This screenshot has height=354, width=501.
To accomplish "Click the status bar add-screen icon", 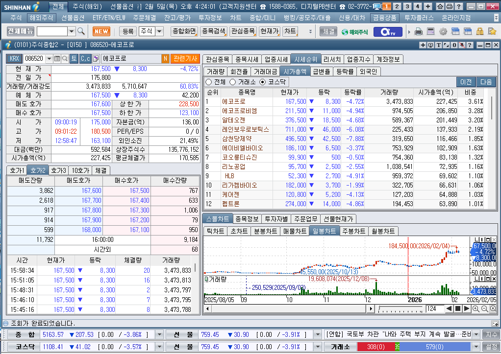I will pyautogui.click(x=495, y=323).
